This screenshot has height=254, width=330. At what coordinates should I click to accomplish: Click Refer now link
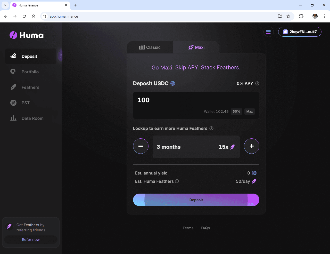point(31,240)
